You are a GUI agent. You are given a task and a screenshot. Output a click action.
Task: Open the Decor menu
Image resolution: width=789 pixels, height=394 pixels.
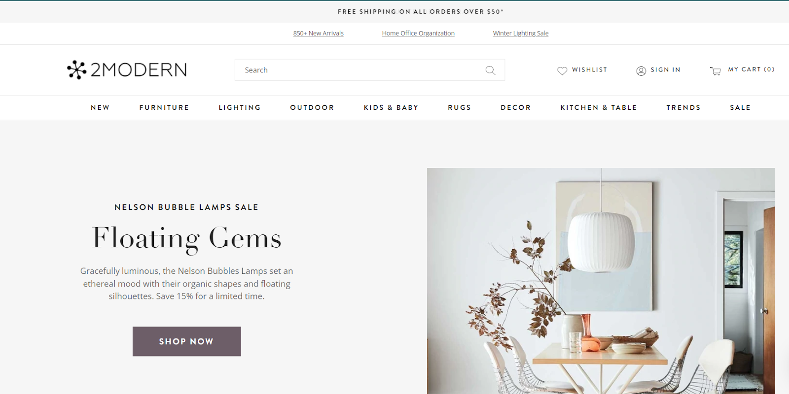516,107
